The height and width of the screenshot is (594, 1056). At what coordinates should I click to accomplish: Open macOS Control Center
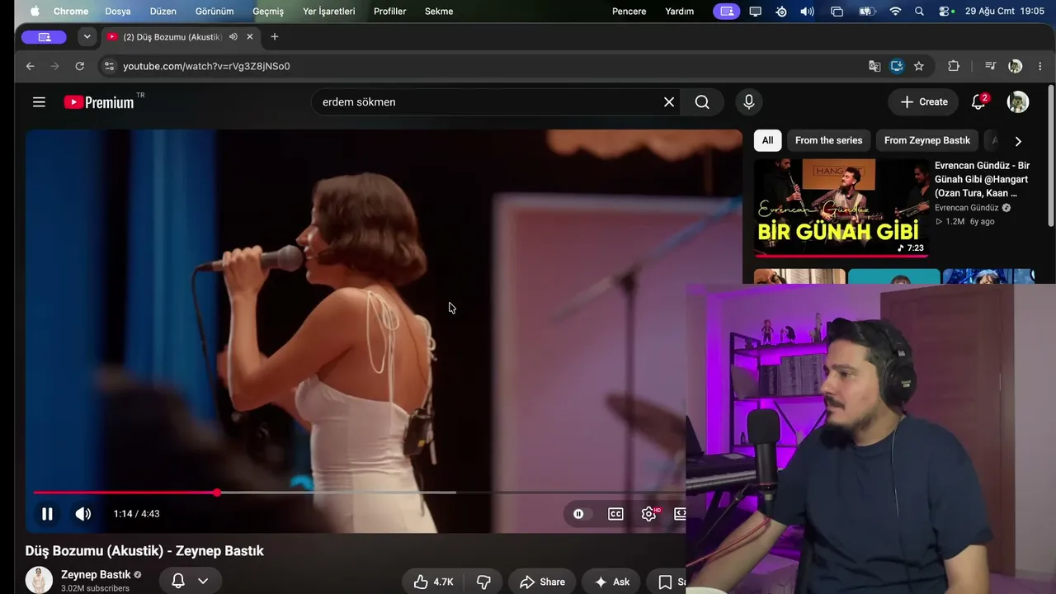pos(945,12)
